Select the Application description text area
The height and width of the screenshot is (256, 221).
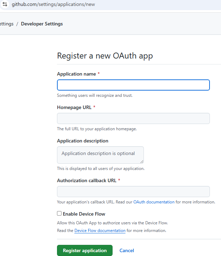100,155
